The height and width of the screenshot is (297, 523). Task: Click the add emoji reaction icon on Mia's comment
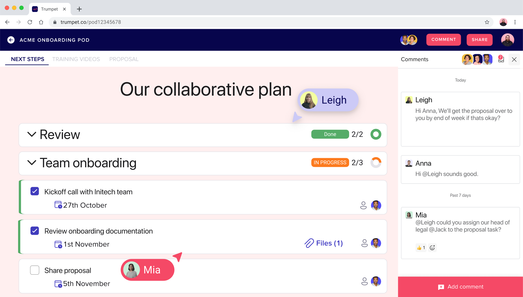tap(432, 248)
